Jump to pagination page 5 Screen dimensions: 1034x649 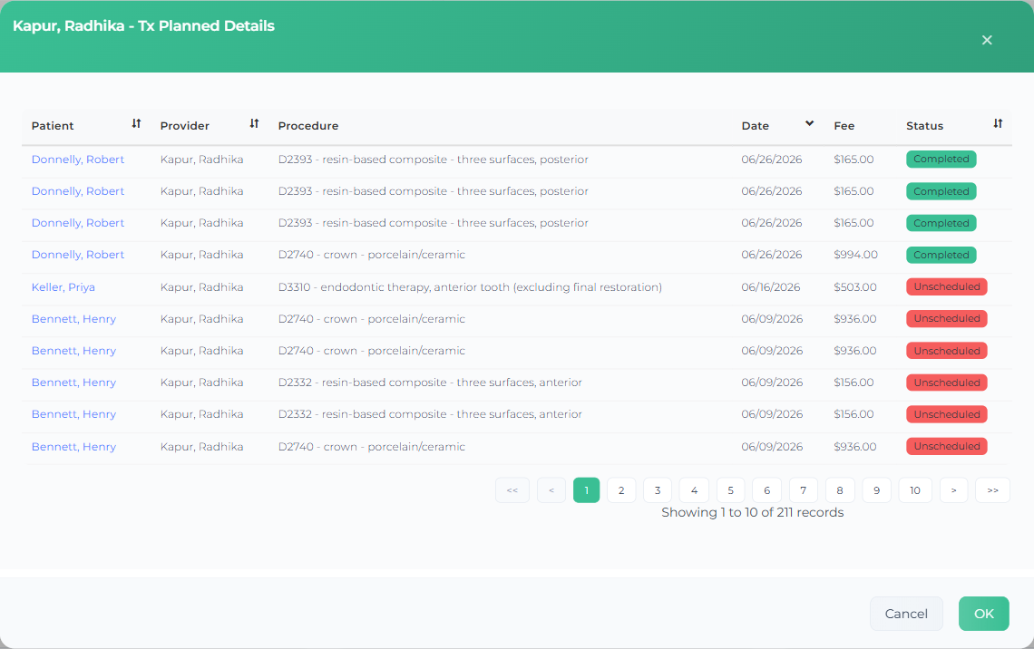pos(731,490)
